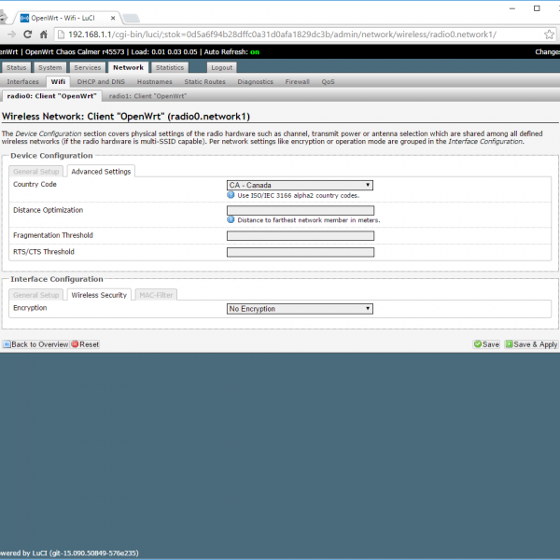Image resolution: width=560 pixels, height=560 pixels.
Task: Toggle Auto Refresh on indicator
Action: point(254,52)
